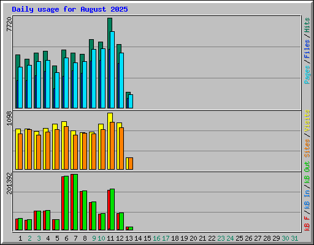Click day 17 on the x-axis
The width and height of the screenshot is (314, 245).
click(x=166, y=238)
